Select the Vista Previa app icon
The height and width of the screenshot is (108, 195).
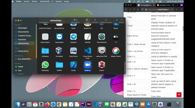(73, 51)
